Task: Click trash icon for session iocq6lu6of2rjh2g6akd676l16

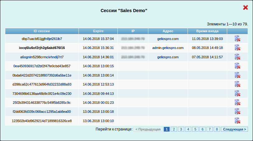Action: pyautogui.click(x=237, y=48)
